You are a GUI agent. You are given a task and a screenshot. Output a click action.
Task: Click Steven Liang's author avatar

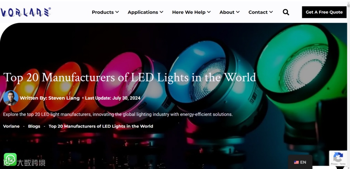[11, 98]
